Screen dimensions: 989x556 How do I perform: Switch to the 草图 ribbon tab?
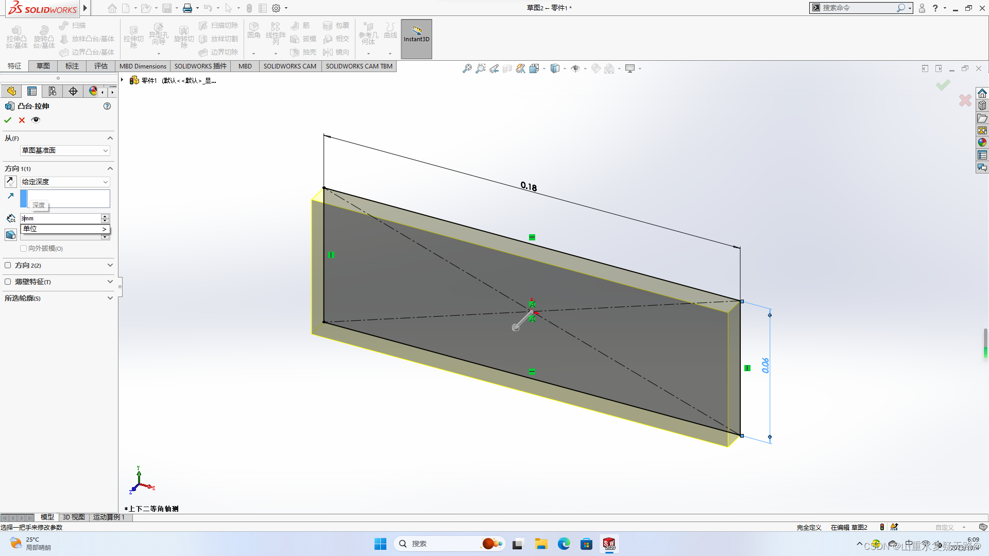point(43,66)
